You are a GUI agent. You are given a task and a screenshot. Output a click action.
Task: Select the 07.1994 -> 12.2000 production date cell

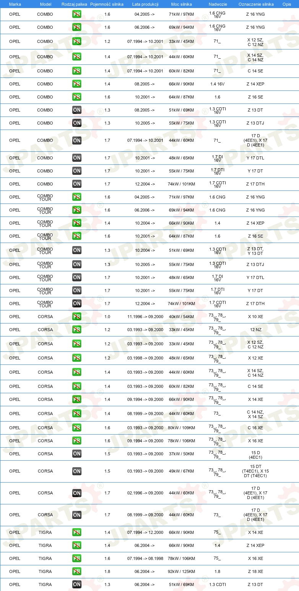[145, 532]
